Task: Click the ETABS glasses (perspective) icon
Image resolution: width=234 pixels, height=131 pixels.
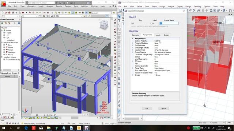Action: [198, 11]
